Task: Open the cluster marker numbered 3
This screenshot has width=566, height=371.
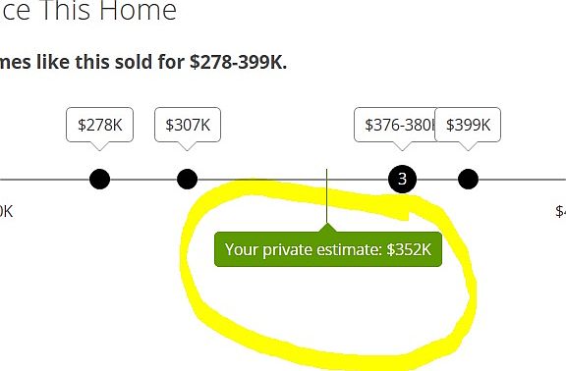Action: point(402,179)
